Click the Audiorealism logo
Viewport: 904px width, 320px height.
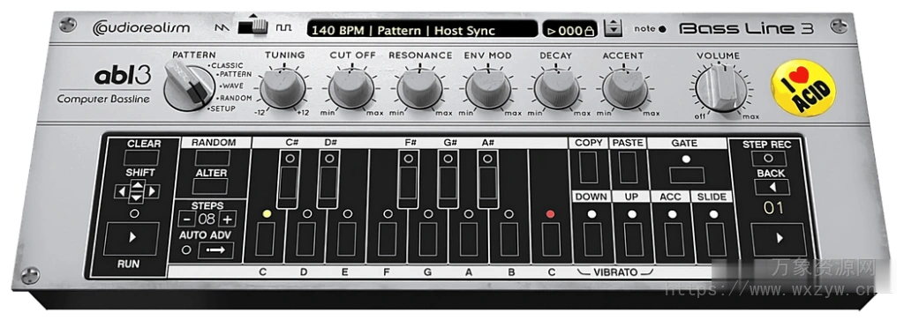coord(140,27)
